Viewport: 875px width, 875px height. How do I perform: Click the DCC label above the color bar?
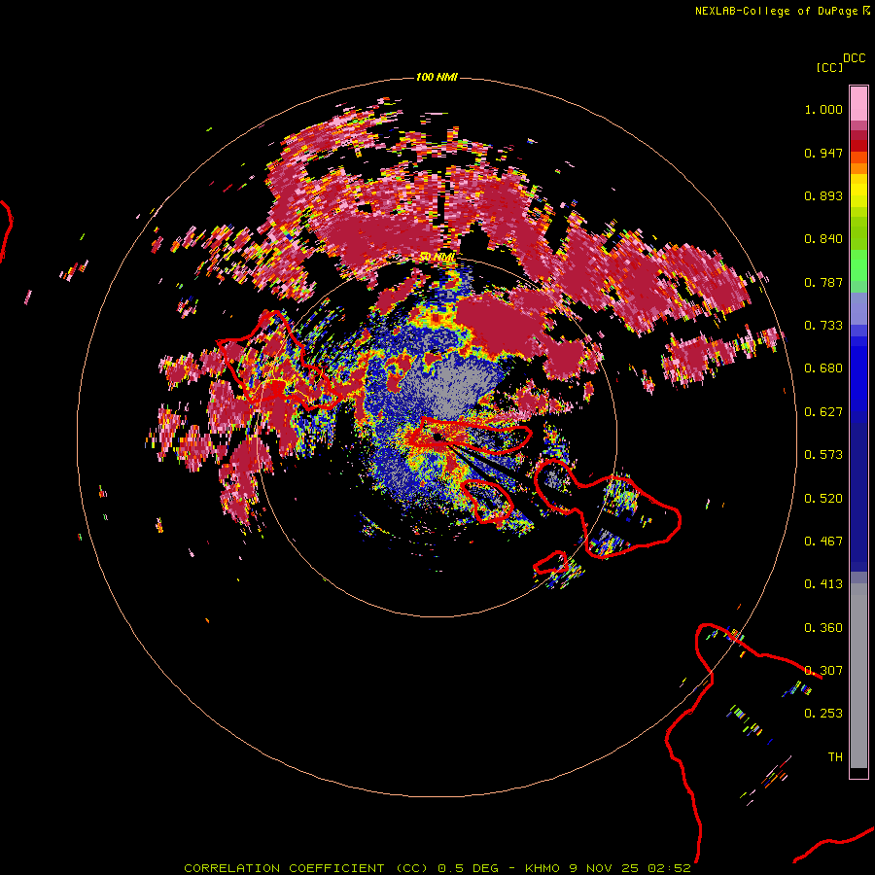[855, 58]
